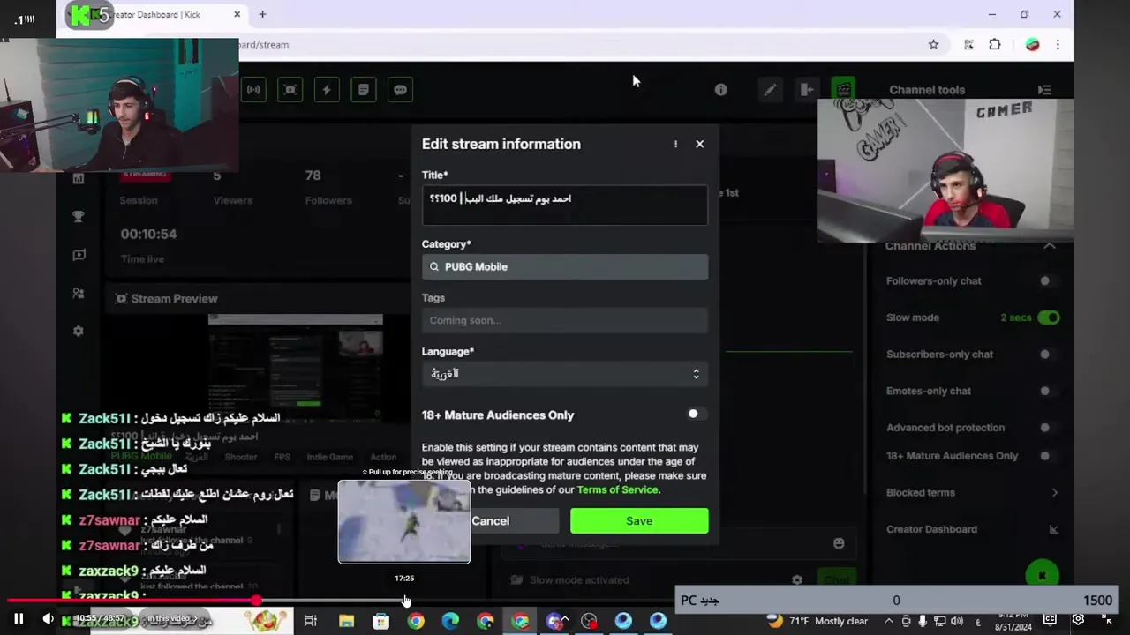The width and height of the screenshot is (1130, 635).
Task: Open File Explorer from the taskbar
Action: [346, 621]
